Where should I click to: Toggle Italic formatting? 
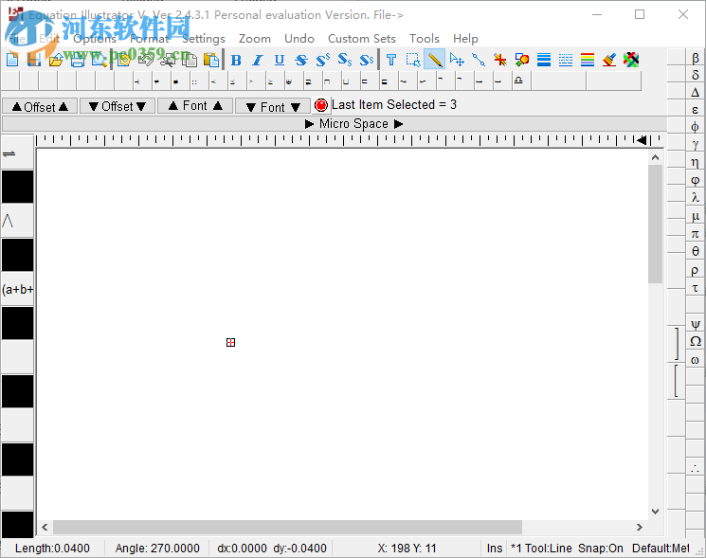coord(258,60)
